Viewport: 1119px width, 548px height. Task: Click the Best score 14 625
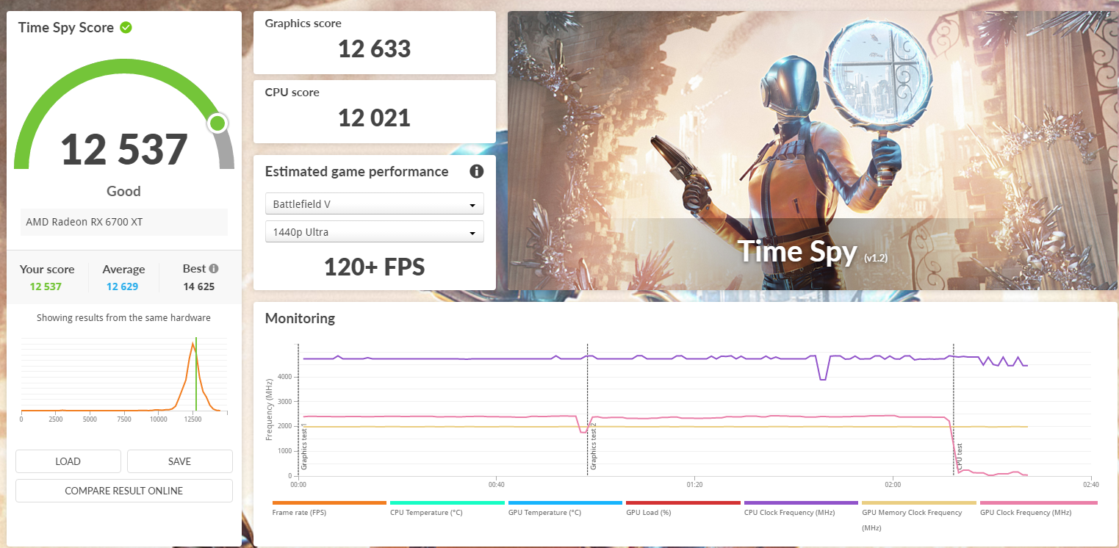199,286
